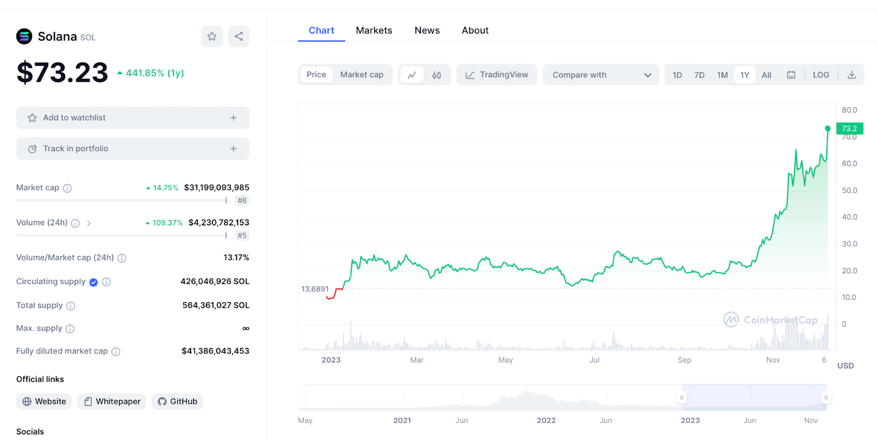Download chart data with the download icon
The height and width of the screenshot is (441, 878).
852,75
